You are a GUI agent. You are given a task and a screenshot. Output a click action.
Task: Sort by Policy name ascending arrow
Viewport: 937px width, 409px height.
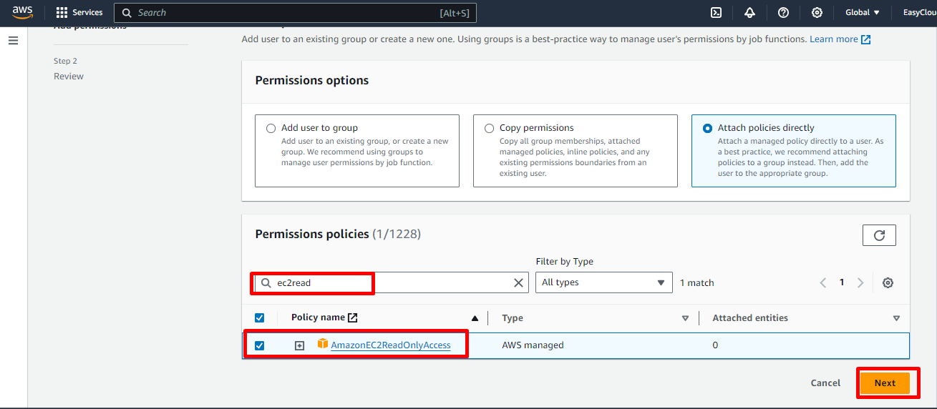(475, 318)
